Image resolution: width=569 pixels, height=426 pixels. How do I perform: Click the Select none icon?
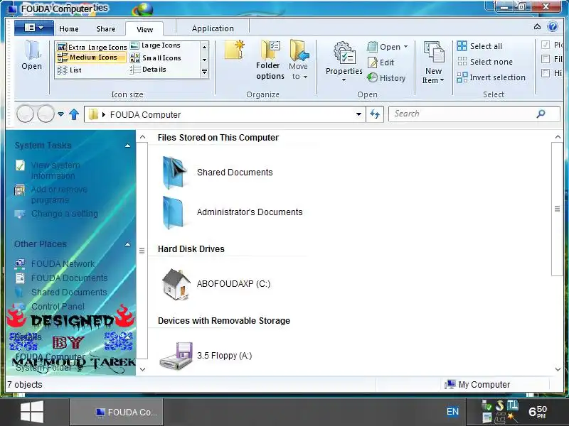(462, 61)
